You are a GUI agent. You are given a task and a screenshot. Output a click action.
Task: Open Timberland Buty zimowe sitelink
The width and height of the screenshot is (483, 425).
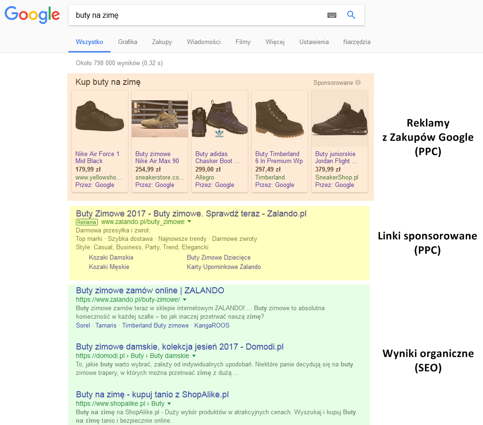point(155,326)
